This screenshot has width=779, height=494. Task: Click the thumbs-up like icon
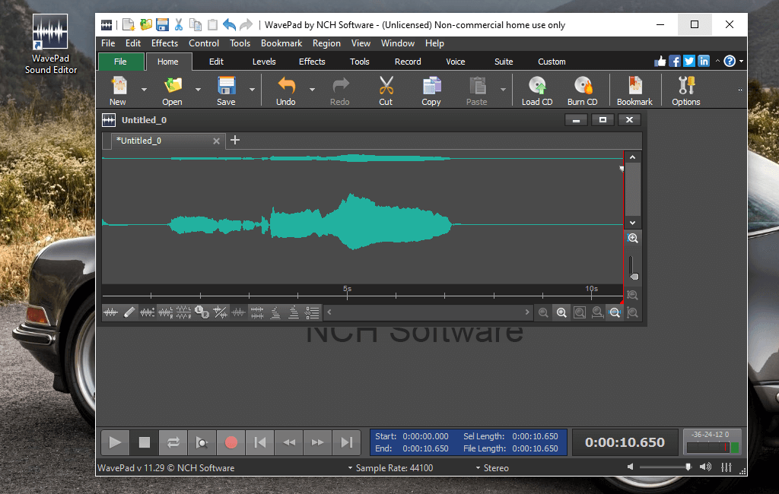click(660, 61)
